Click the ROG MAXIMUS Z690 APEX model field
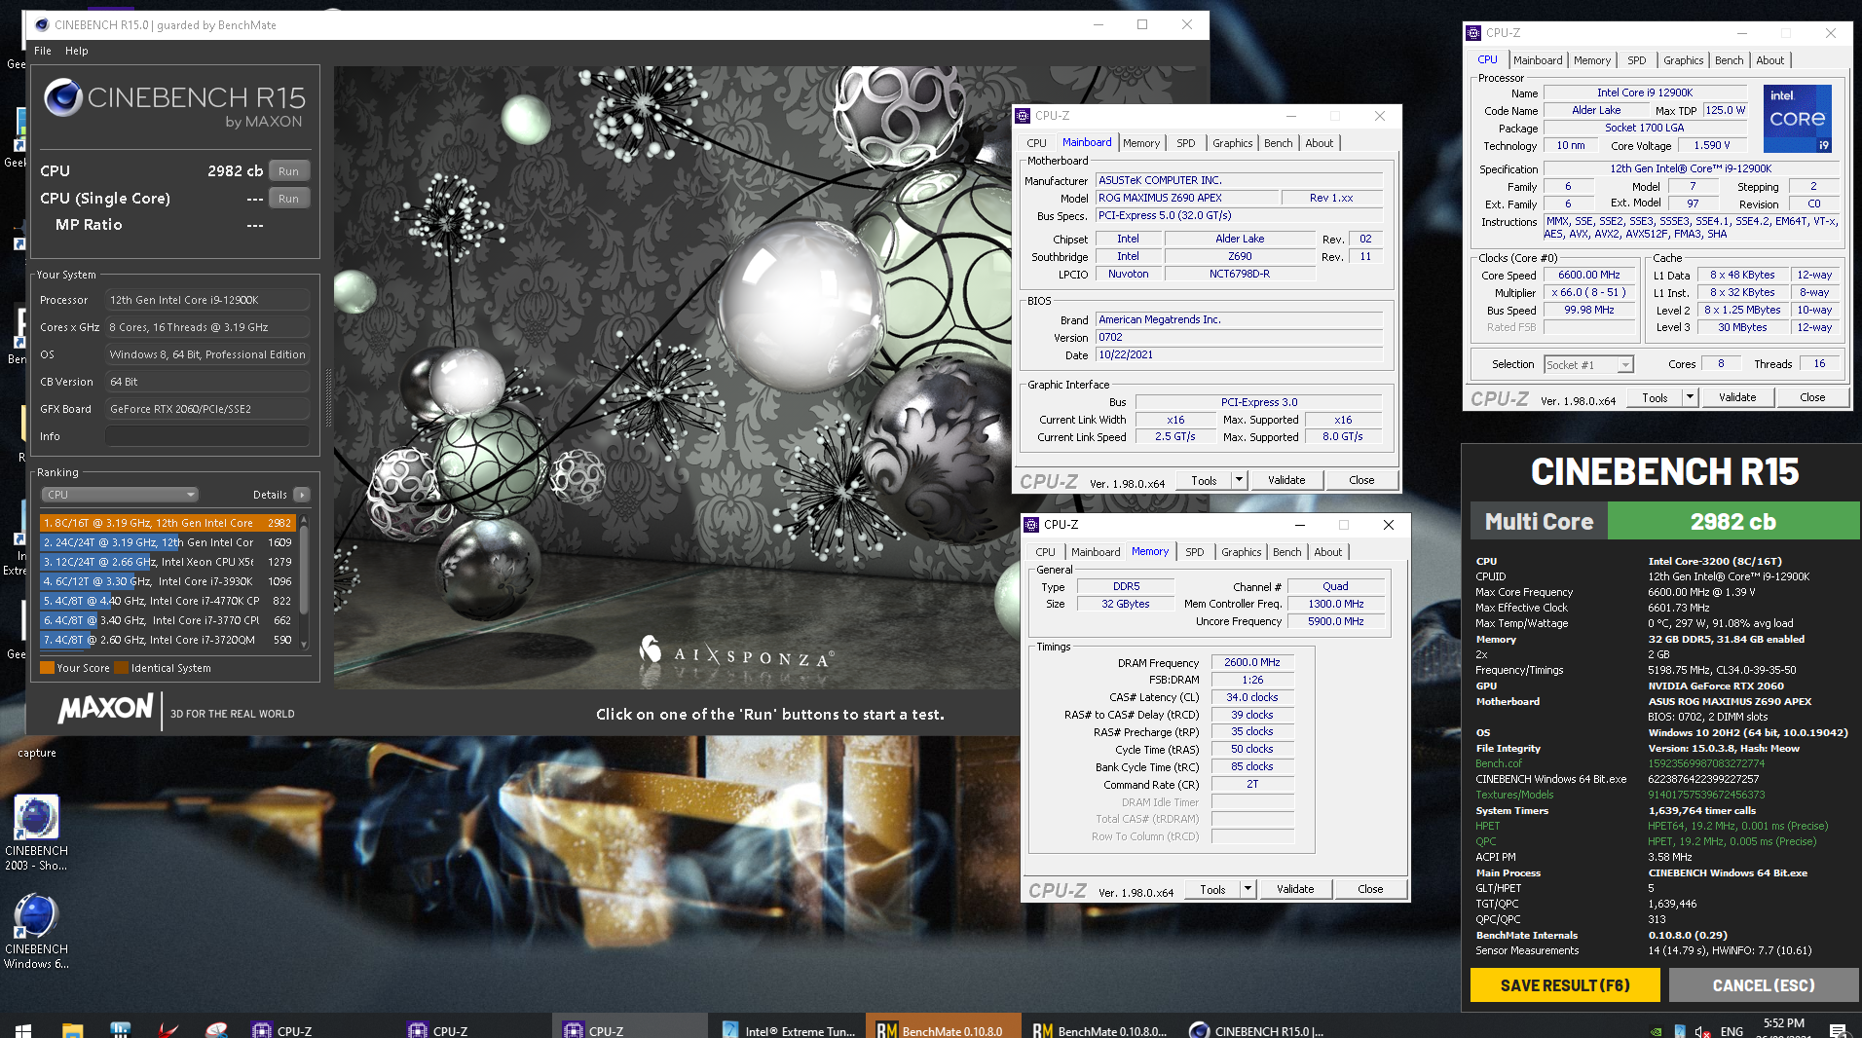This screenshot has height=1038, width=1862. pos(1185,198)
